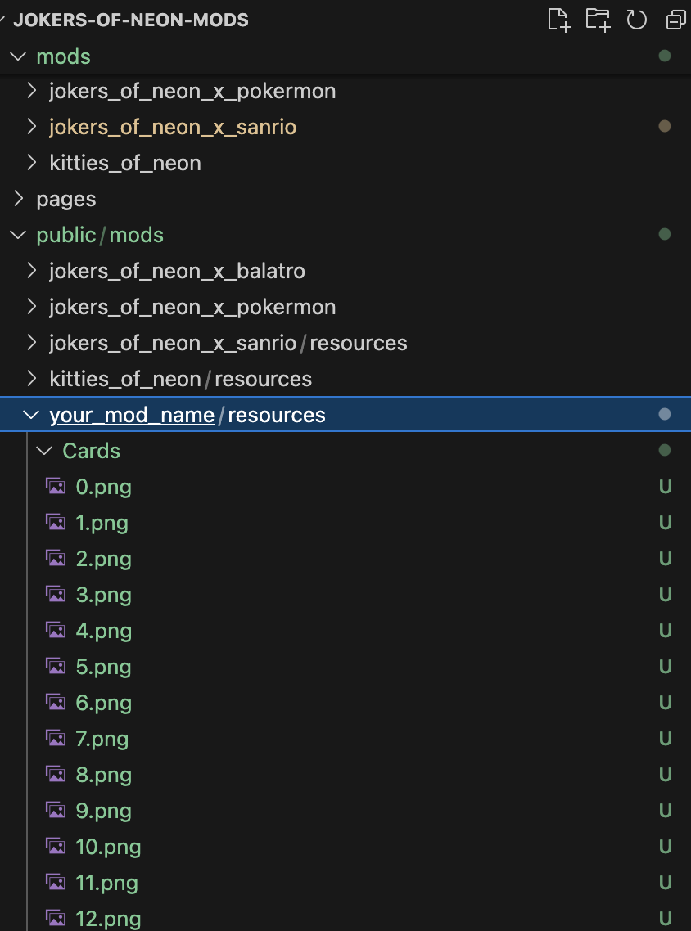Viewport: 691px width, 931px height.
Task: Click the JOKERS-OF-NEON-MODS section header
Action: click(x=131, y=20)
